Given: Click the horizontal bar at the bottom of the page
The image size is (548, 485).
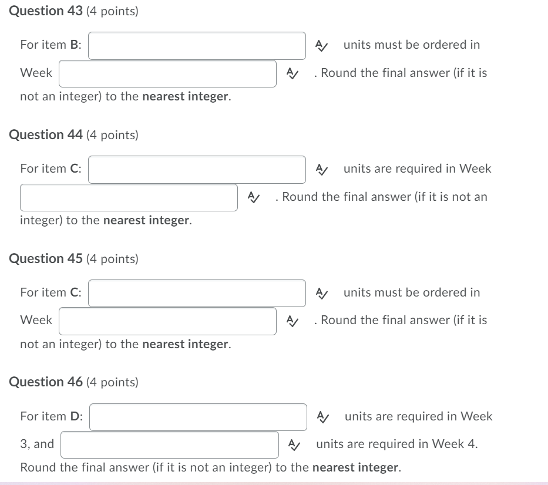Looking at the screenshot, I should (x=274, y=481).
